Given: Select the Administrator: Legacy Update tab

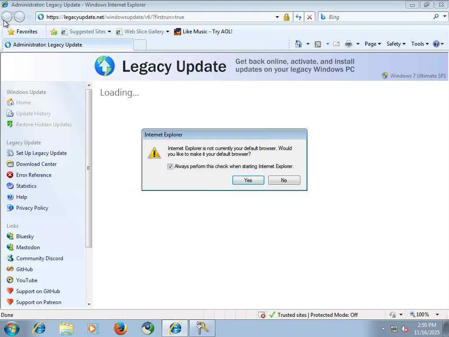Looking at the screenshot, I should (68, 45).
